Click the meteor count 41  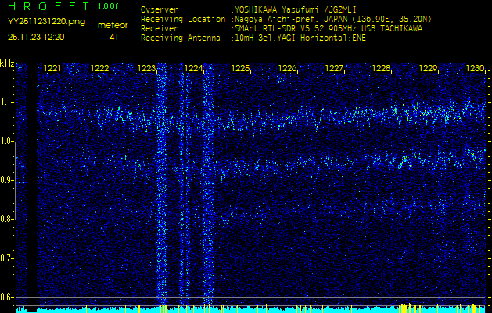[x=114, y=37]
